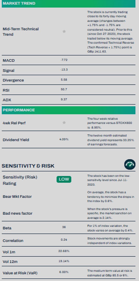Click the RSI row label
139x281 pixels.
pyautogui.click(x=6, y=90)
